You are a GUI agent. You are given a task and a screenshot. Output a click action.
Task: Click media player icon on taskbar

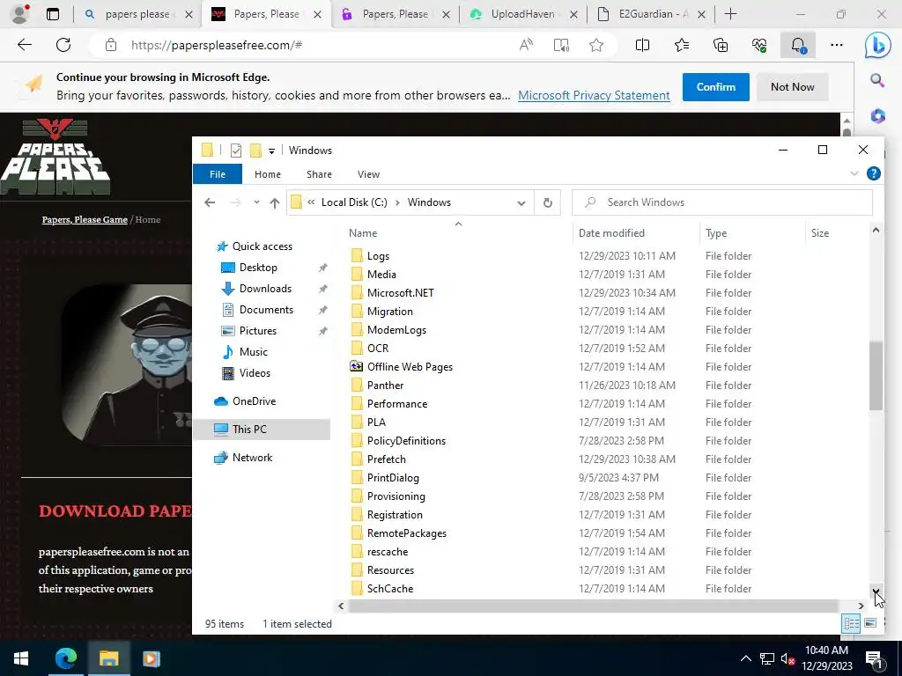pyautogui.click(x=152, y=658)
